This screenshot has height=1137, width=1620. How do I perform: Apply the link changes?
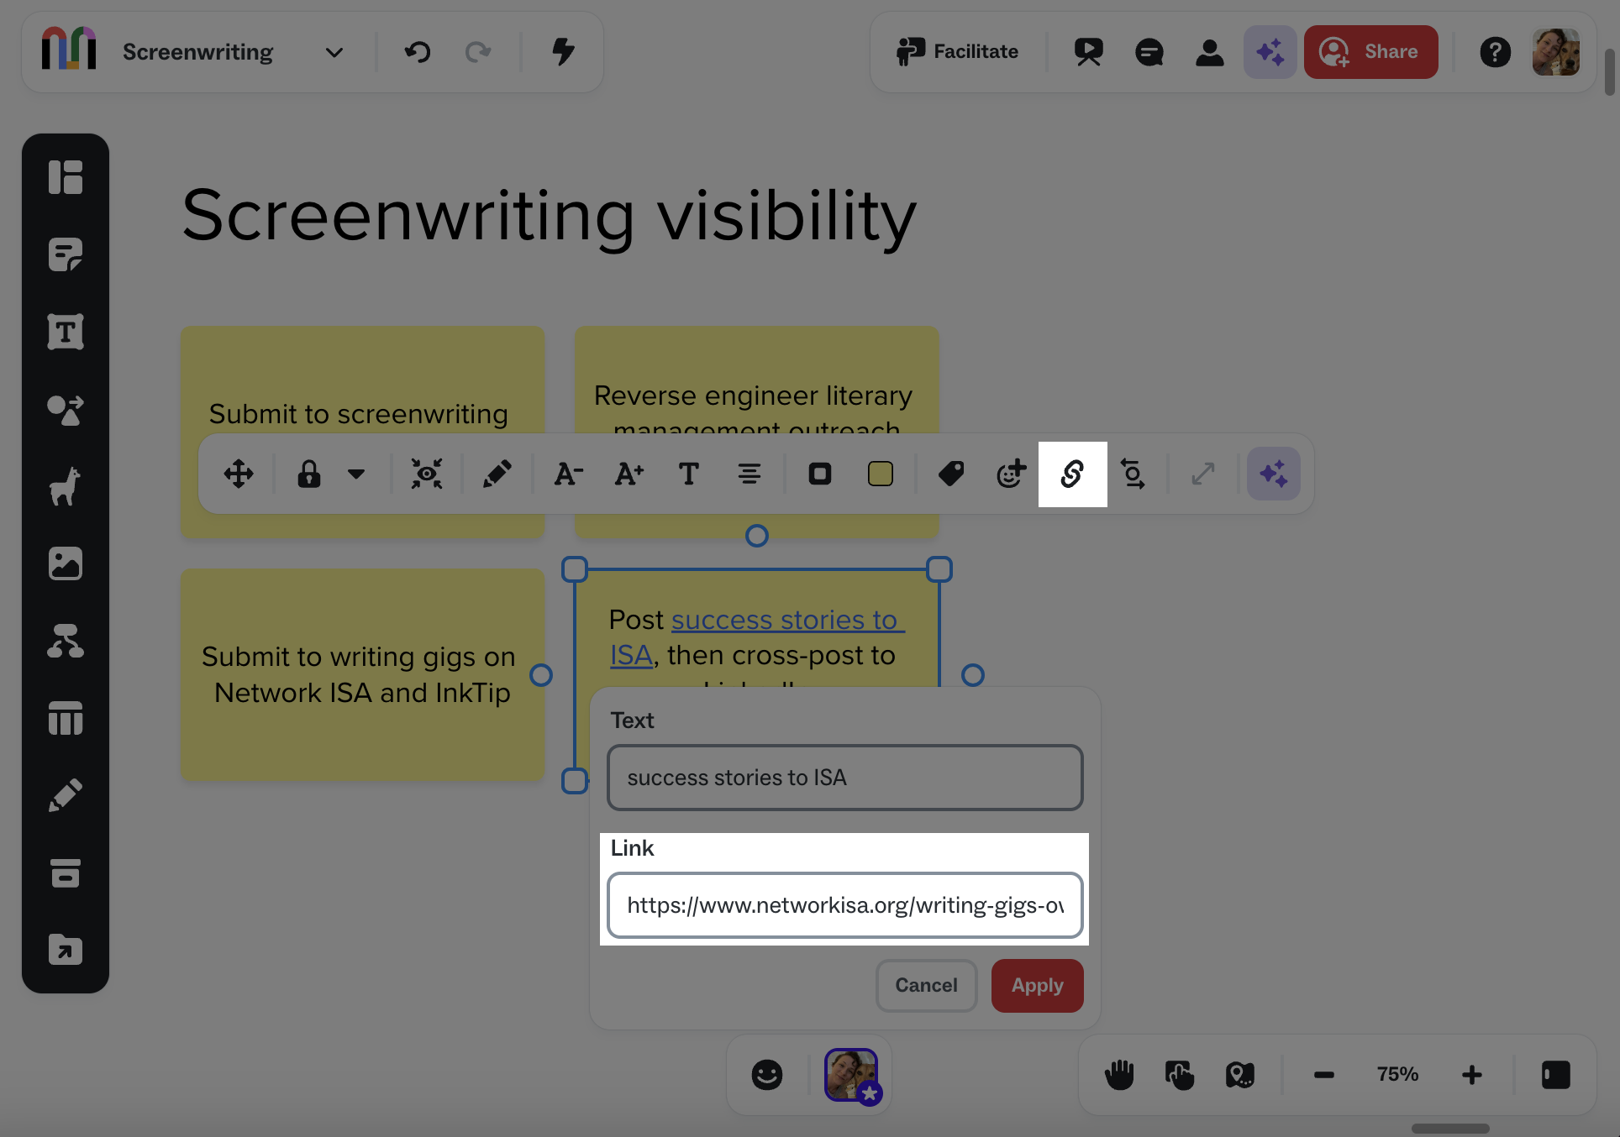(1036, 985)
